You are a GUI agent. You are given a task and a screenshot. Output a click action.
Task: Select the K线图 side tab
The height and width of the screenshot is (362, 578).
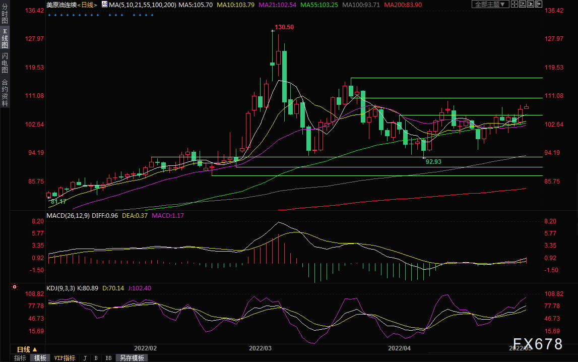tap(5, 38)
